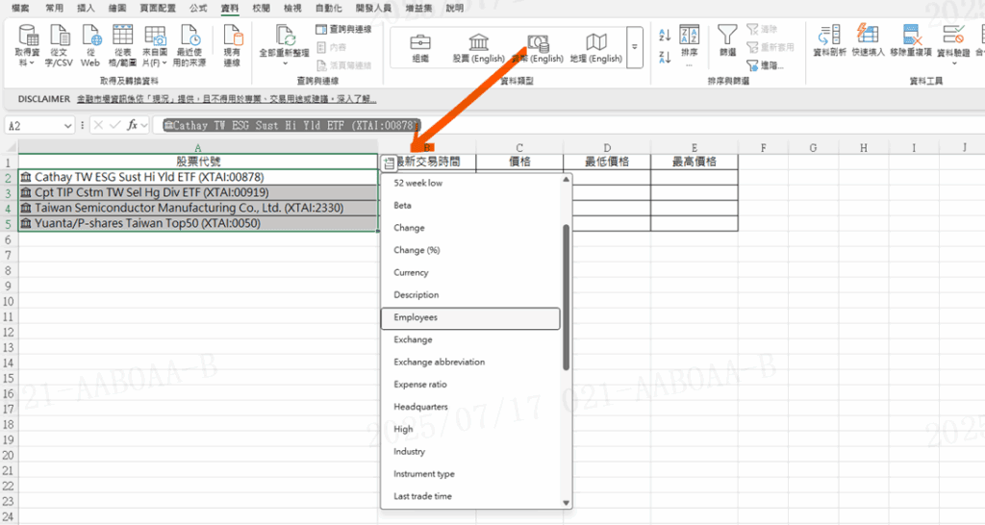This screenshot has height=525, width=985.
Task: Select the 地理 (English) data type
Action: coord(596,46)
